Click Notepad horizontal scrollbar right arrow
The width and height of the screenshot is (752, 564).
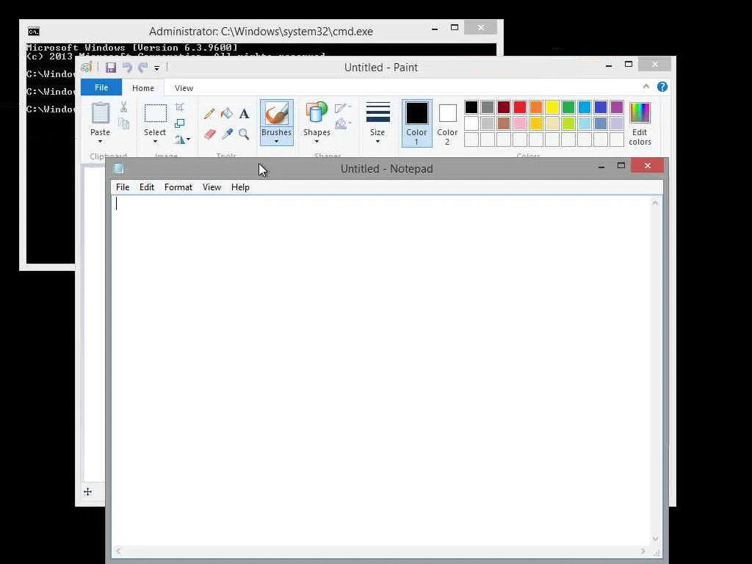tap(643, 552)
